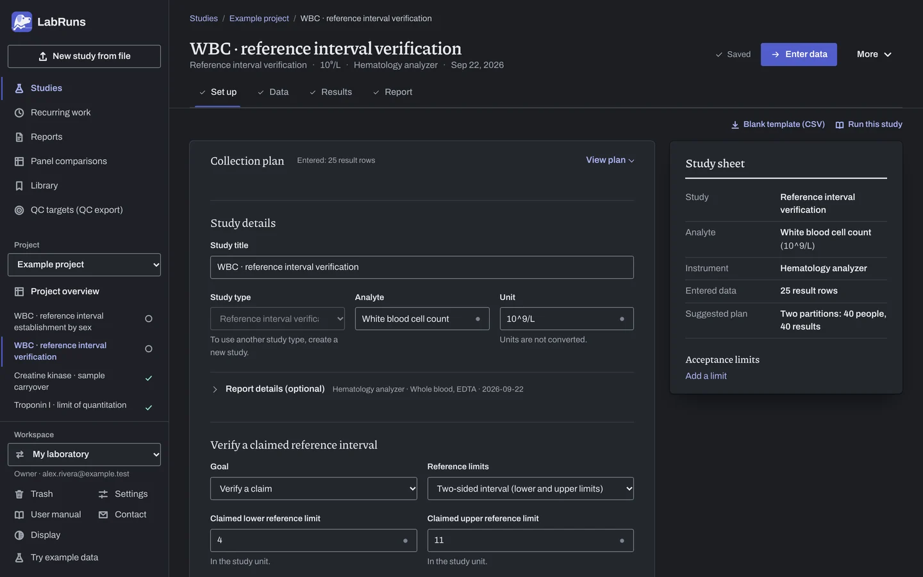The width and height of the screenshot is (923, 577).
Task: Click the Recurring work clock icon
Action: coord(19,113)
